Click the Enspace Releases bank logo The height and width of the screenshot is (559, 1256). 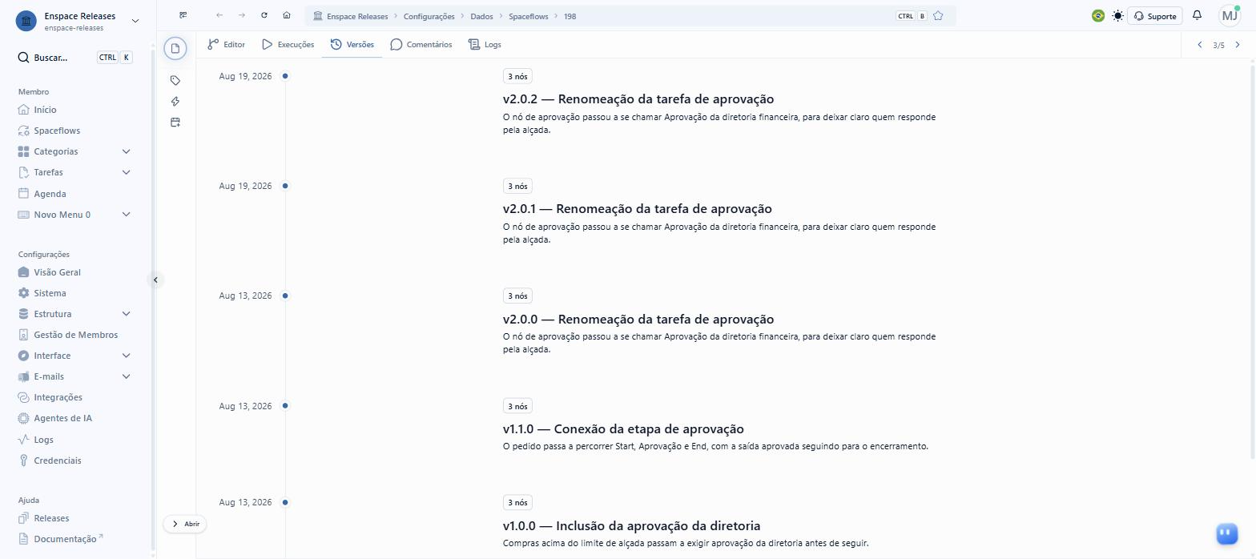pos(26,21)
